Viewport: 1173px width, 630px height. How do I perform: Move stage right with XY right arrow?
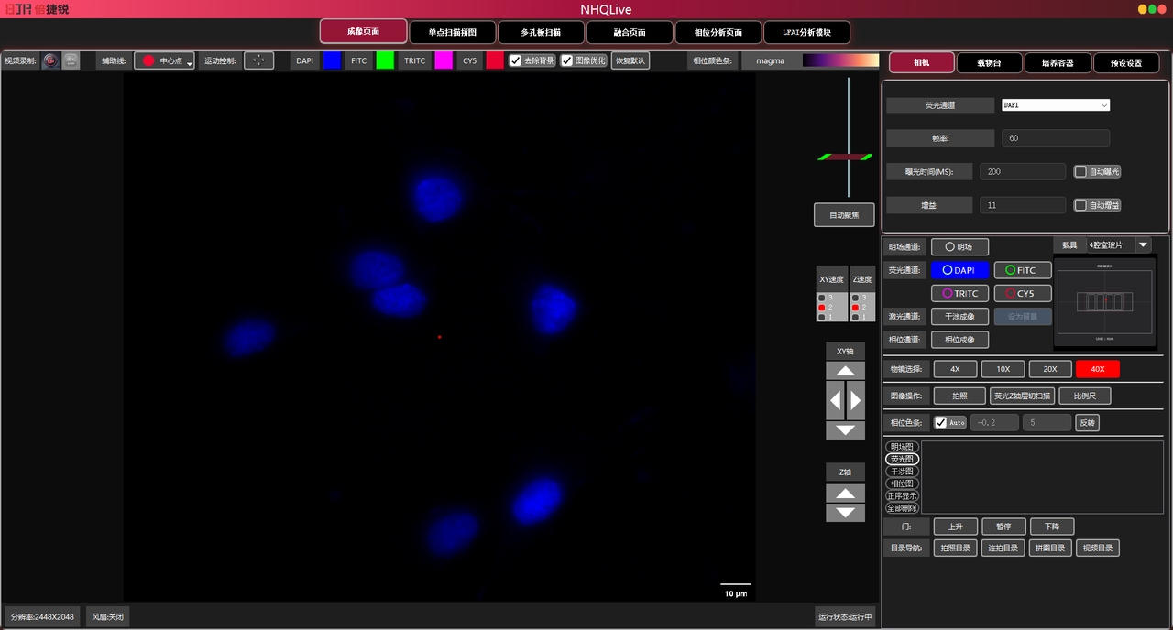coord(855,400)
